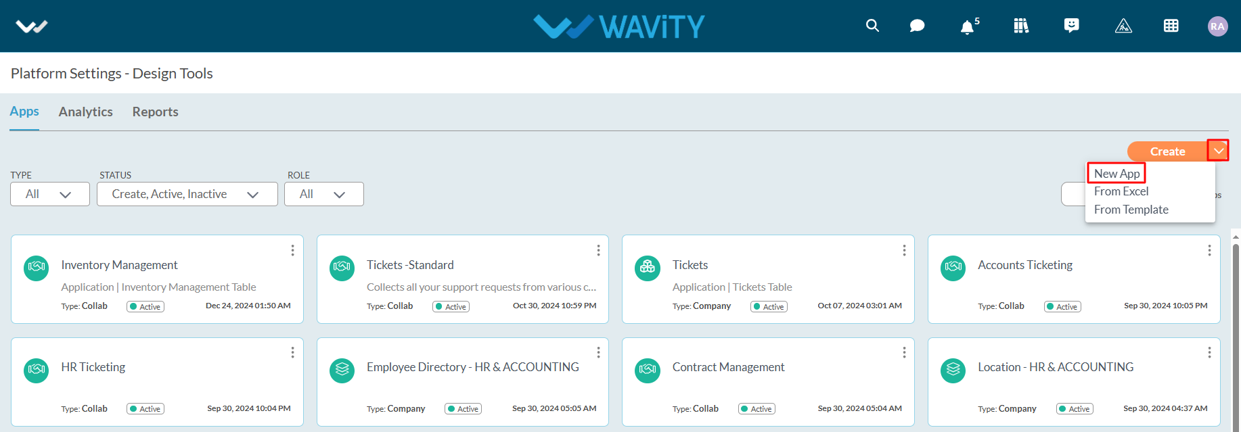Open the Tickets -Standard app title
1241x432 pixels.
410,265
